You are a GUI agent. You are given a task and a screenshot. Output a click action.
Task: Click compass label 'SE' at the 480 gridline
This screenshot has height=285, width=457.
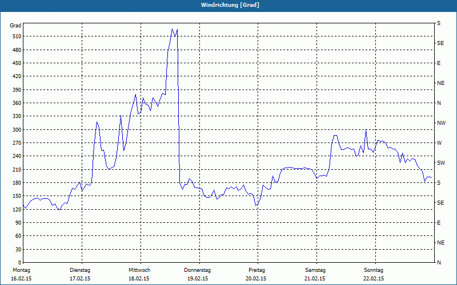440,43
